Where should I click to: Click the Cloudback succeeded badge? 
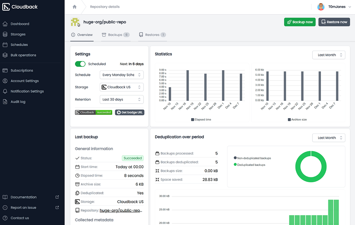click(93, 112)
